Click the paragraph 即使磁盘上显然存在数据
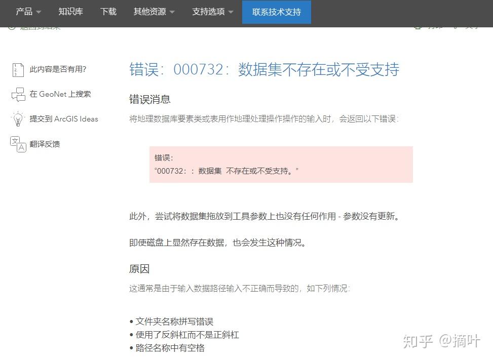 (218, 243)
